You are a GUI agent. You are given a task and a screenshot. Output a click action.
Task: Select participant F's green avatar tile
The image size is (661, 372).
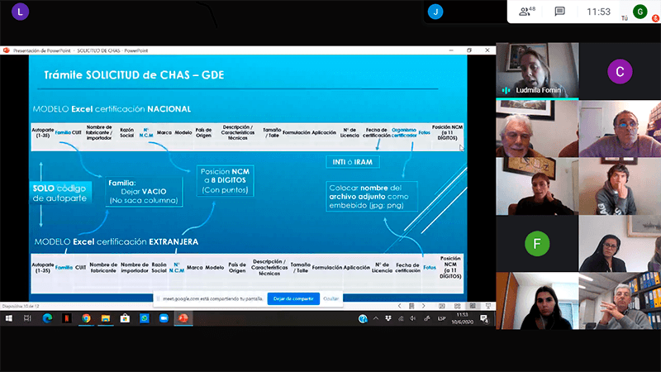pyautogui.click(x=537, y=243)
